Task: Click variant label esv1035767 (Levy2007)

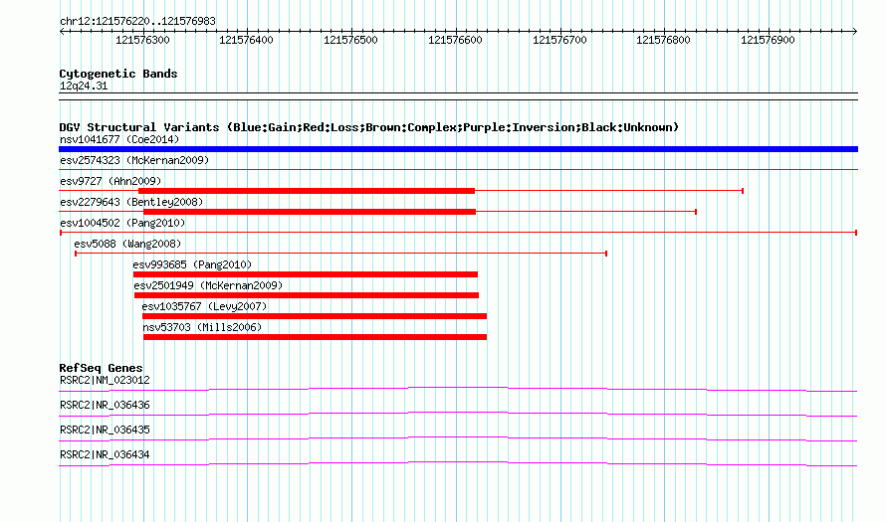Action: pos(204,306)
